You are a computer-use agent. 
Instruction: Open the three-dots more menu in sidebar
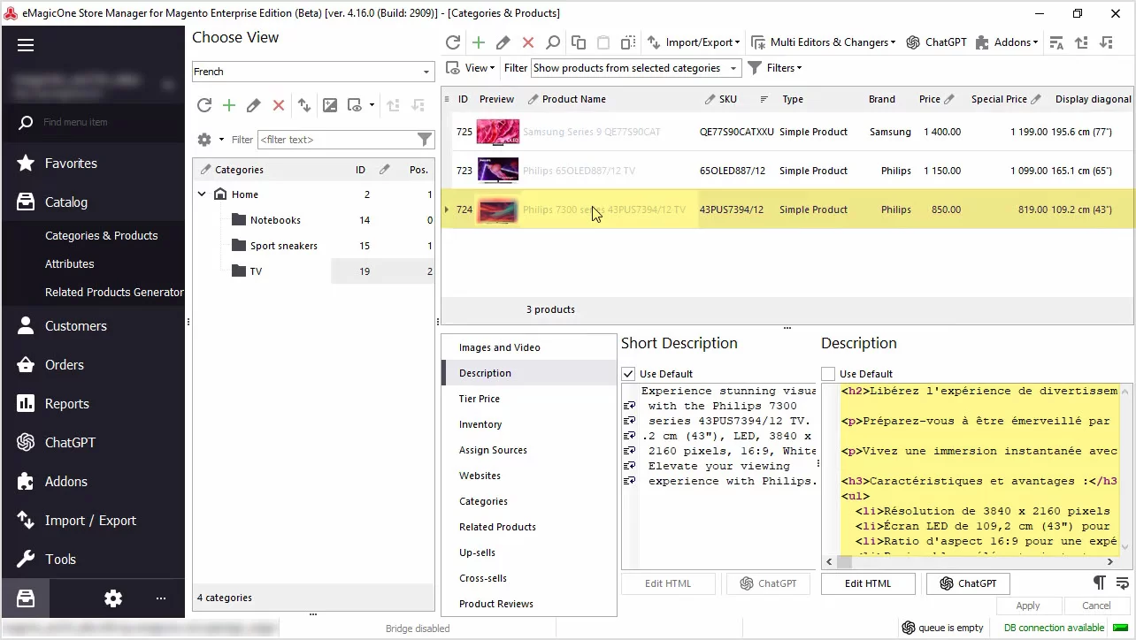click(161, 598)
